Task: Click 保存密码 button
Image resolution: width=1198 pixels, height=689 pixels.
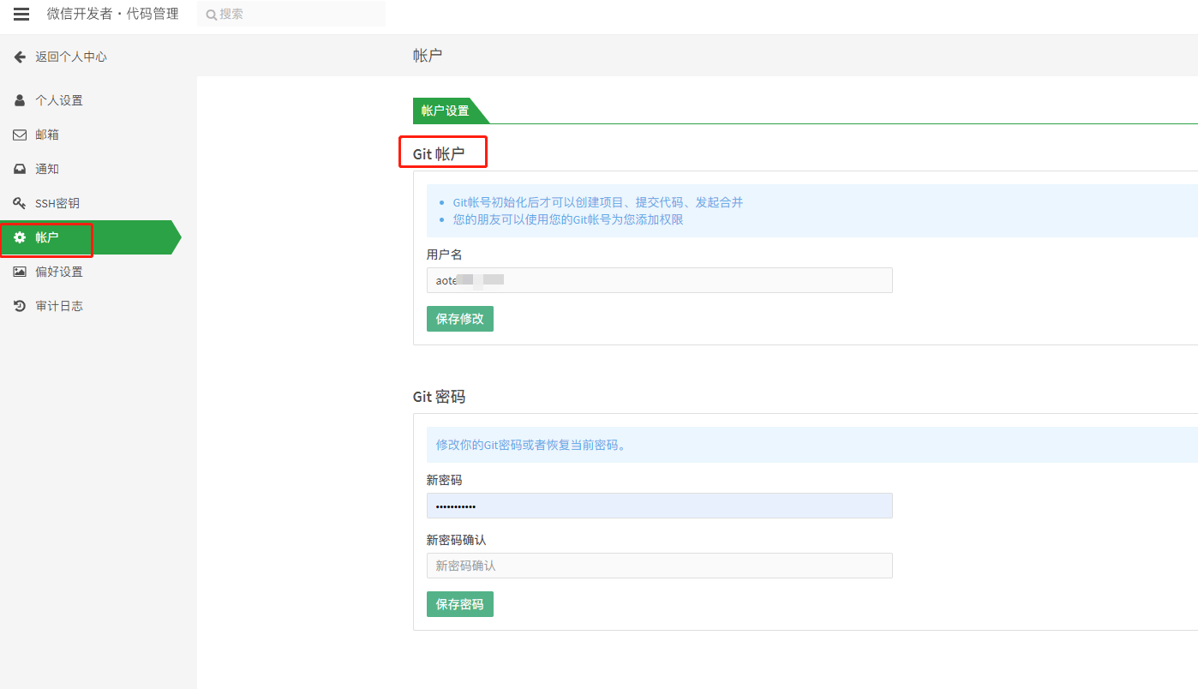Action: [x=460, y=604]
